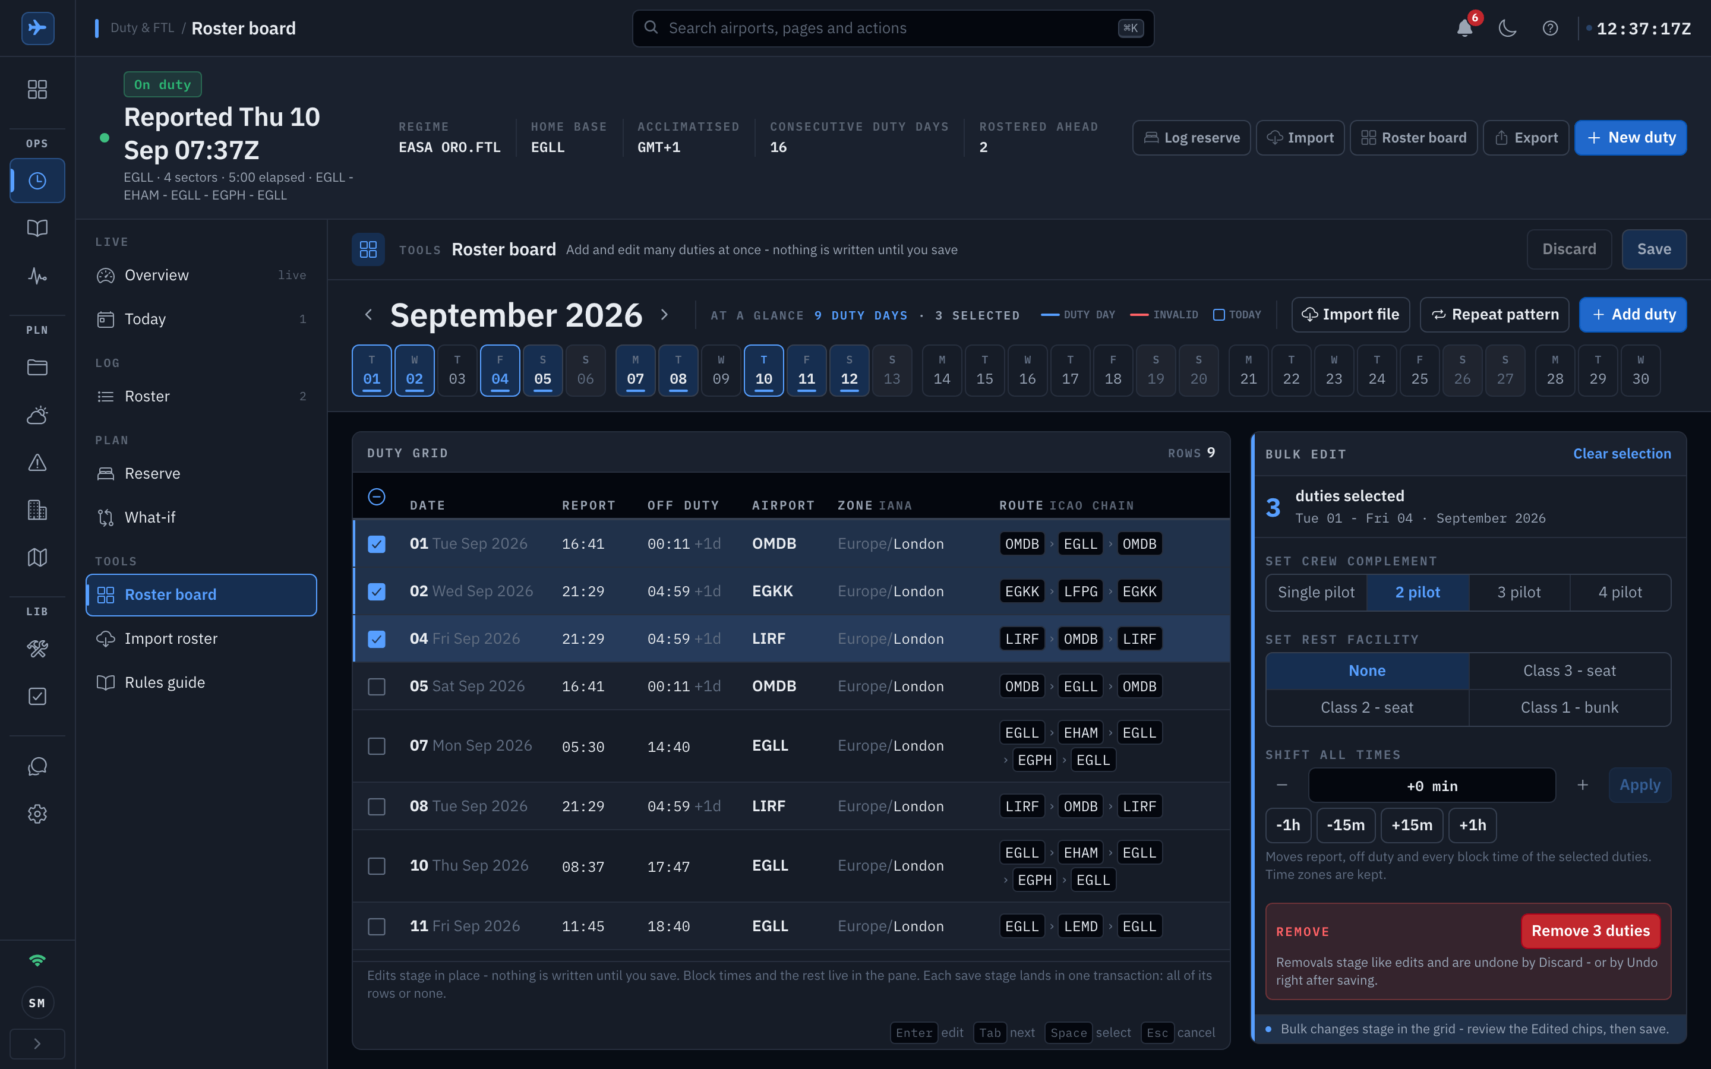Screen dimensions: 1711x1069
Task: Check the 08 Tue Sep 2026 duty row
Action: coord(377,806)
